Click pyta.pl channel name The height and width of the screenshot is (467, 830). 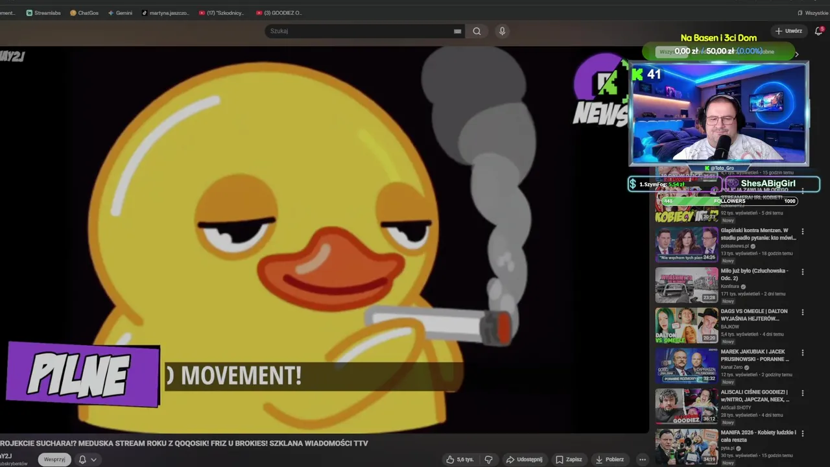(x=728, y=448)
